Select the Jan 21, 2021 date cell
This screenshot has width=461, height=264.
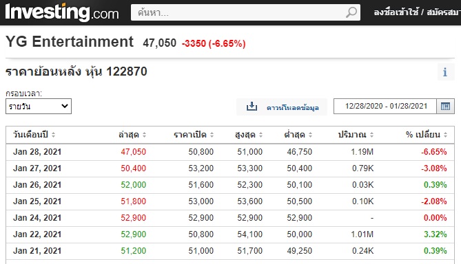(37, 250)
